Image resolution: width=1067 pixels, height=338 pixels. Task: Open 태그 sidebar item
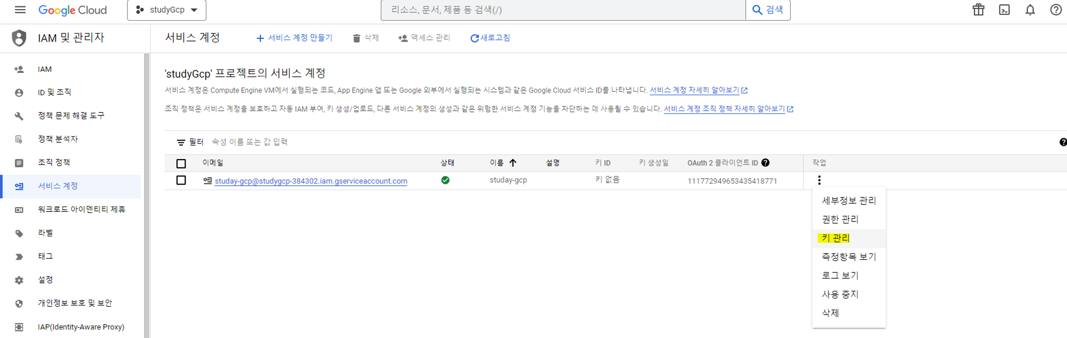[70, 256]
